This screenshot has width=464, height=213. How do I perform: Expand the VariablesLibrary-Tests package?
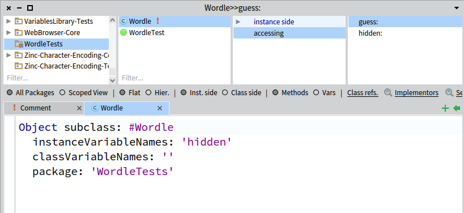click(x=8, y=22)
